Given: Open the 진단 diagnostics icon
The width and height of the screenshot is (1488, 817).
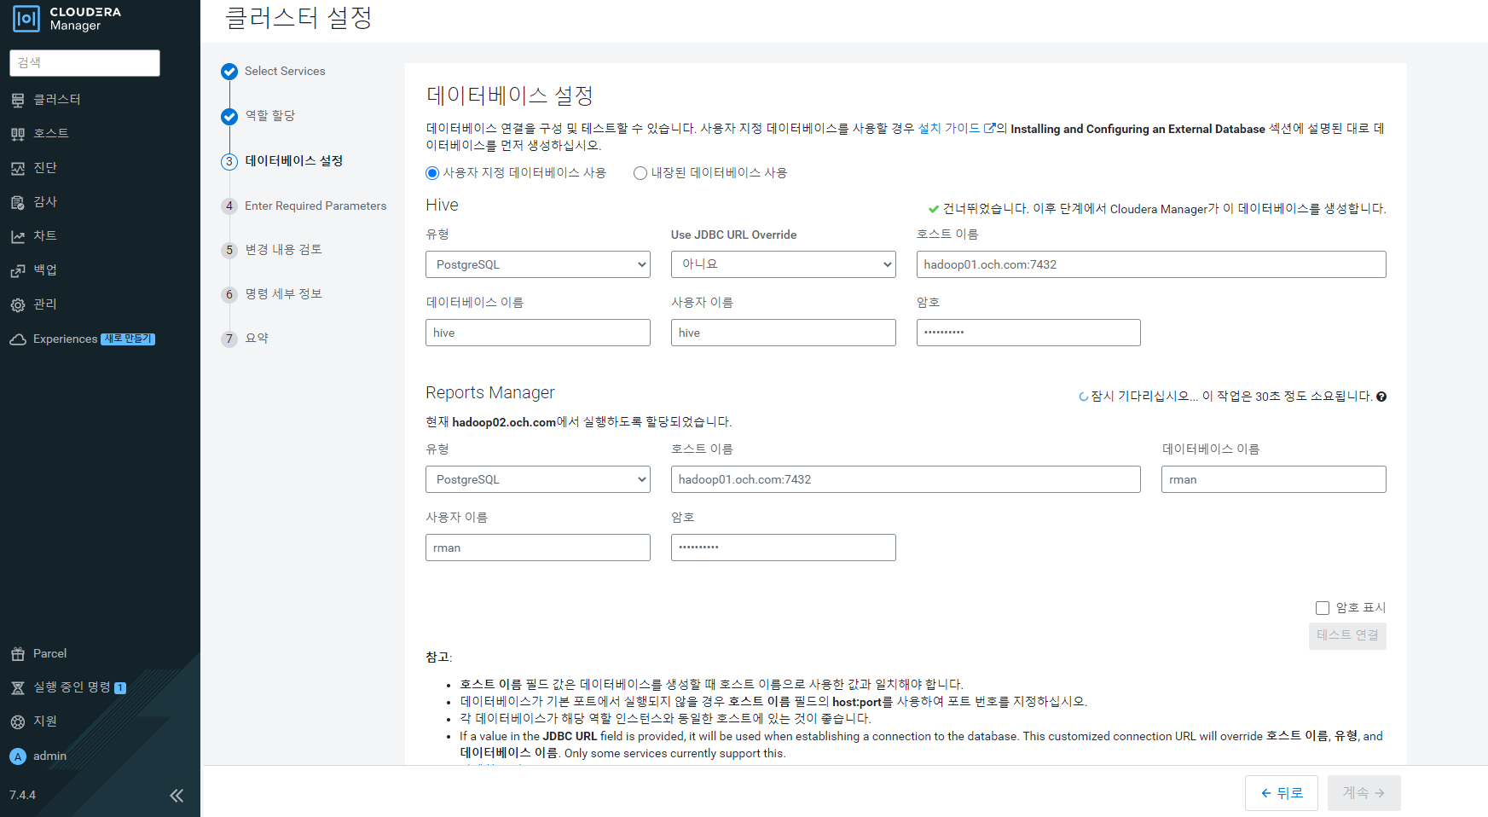Looking at the screenshot, I should [x=18, y=168].
